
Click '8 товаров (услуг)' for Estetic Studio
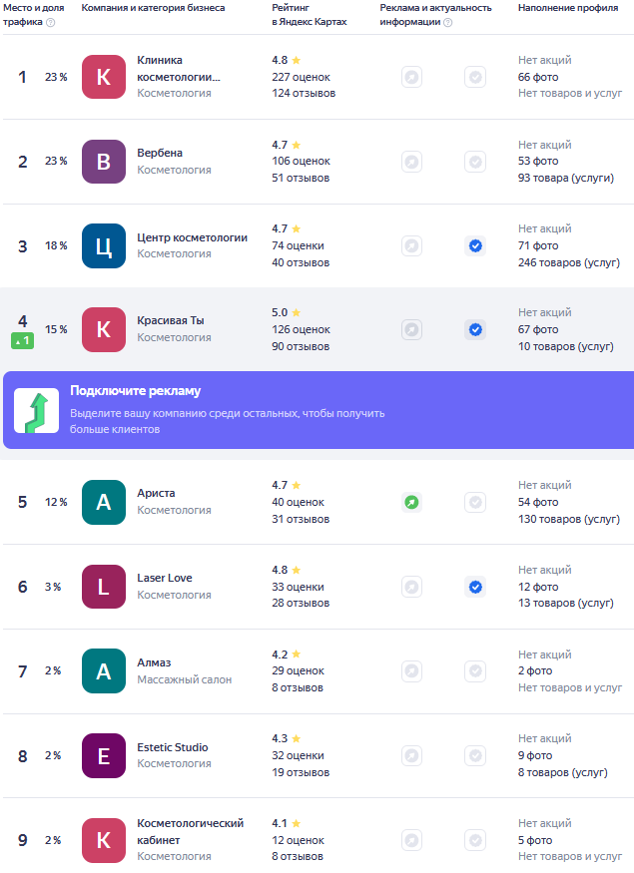point(563,773)
